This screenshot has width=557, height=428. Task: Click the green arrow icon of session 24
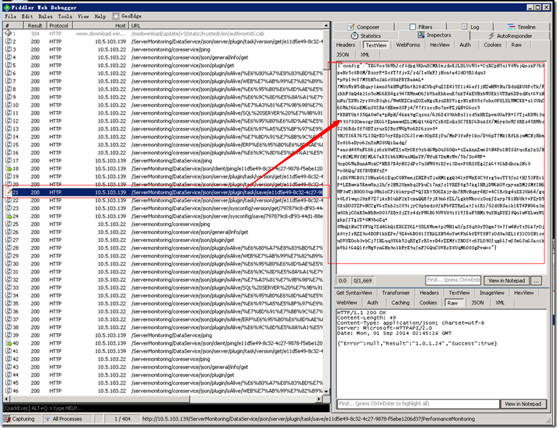(8, 216)
